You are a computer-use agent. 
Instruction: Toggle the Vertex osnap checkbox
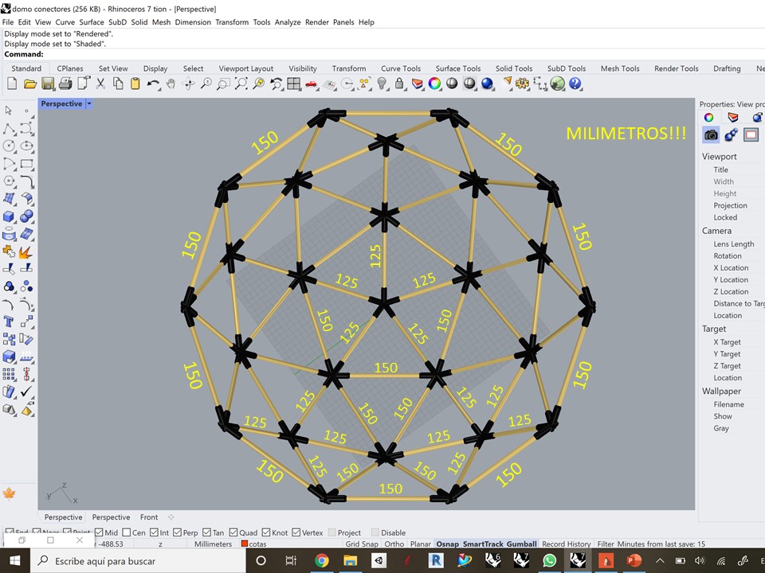(x=296, y=532)
